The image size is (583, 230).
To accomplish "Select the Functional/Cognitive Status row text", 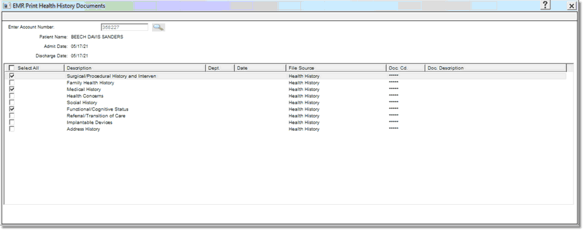I will pos(97,109).
